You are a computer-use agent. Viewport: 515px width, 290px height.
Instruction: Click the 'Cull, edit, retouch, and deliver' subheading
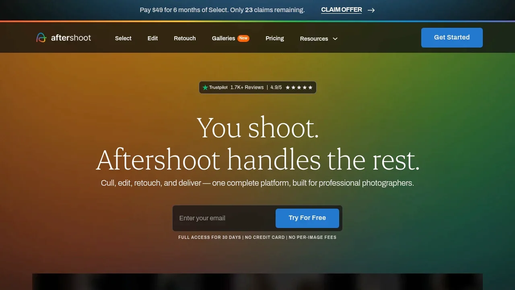257,183
